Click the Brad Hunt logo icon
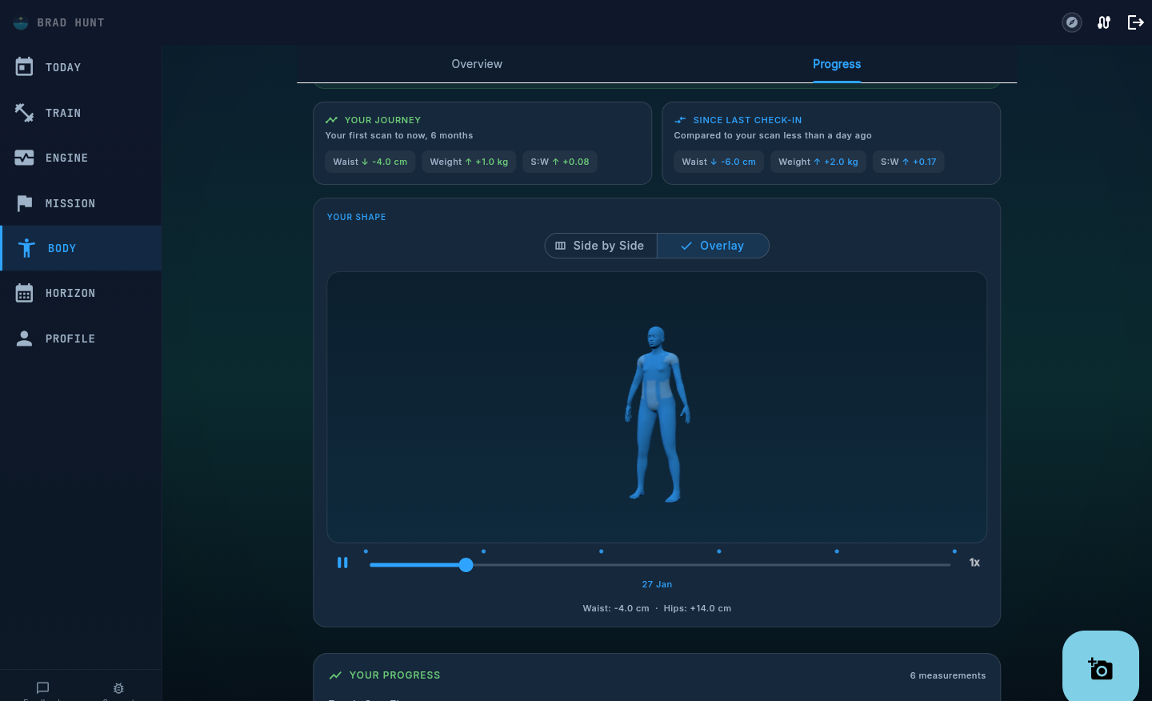Screen dimensions: 1152x701 [21, 22]
